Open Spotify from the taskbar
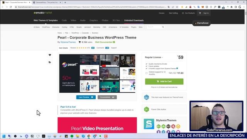247x139 pixels. tap(72, 136)
